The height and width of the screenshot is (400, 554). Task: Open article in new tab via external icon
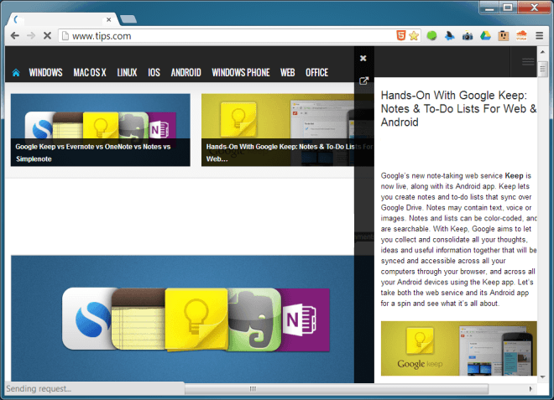point(363,81)
